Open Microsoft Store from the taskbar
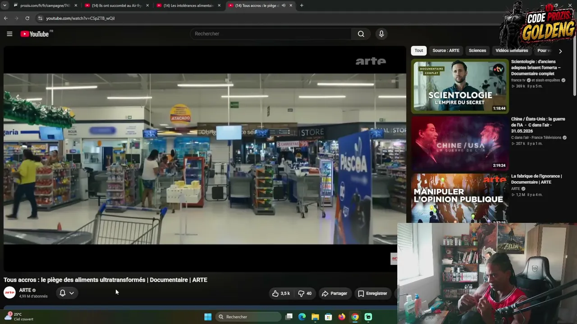Viewport: 577px width, 324px height. pyautogui.click(x=329, y=317)
